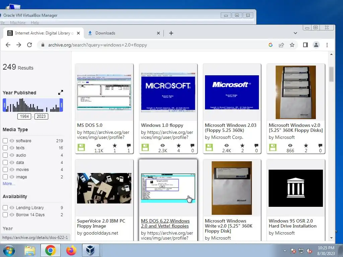Open Microsoft Windows 2.03 (Floppy 5.25 360k) title
343x257 pixels.
230,128
